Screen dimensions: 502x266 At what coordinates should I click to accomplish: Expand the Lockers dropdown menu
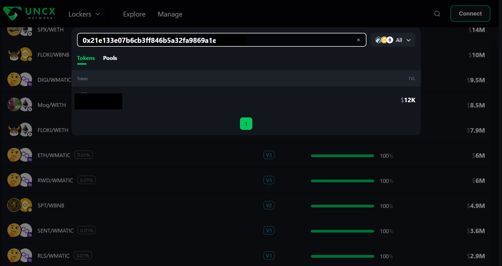(84, 14)
